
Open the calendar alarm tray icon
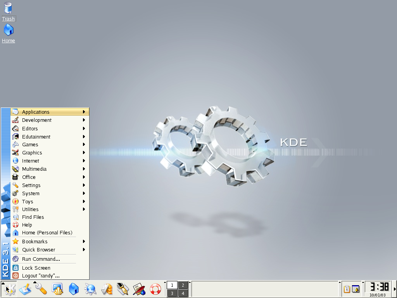[356, 289]
